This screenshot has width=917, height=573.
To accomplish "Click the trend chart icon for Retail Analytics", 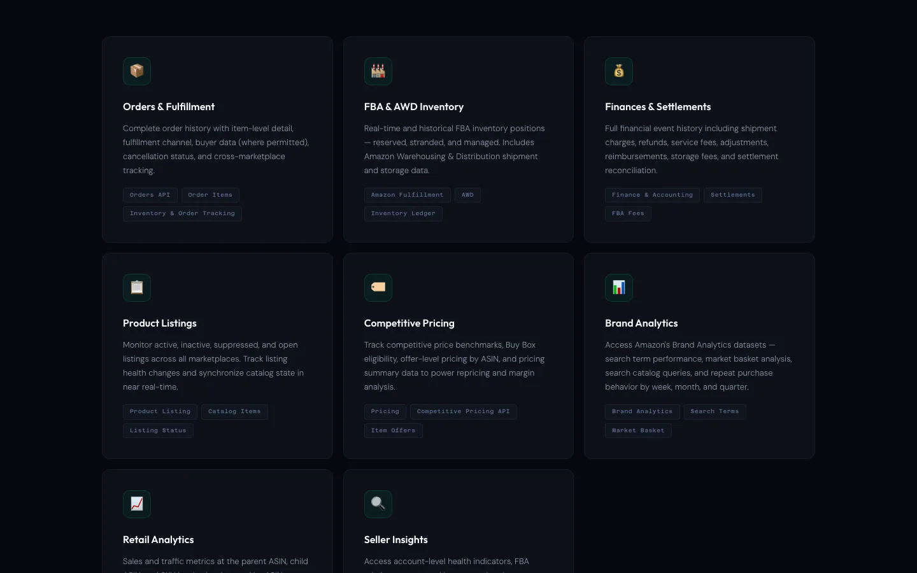I will coord(137,504).
